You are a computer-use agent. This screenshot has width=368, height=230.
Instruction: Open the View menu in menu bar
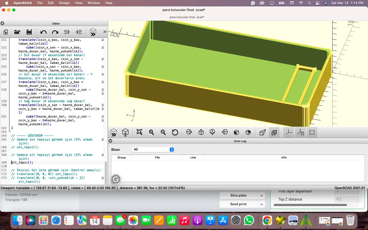(x=78, y=3)
